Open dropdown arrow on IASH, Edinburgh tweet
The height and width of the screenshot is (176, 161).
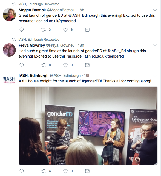tap(155, 76)
